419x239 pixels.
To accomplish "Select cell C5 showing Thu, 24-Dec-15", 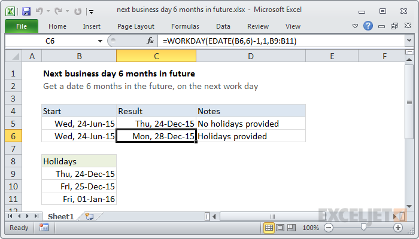I will click(x=156, y=124).
